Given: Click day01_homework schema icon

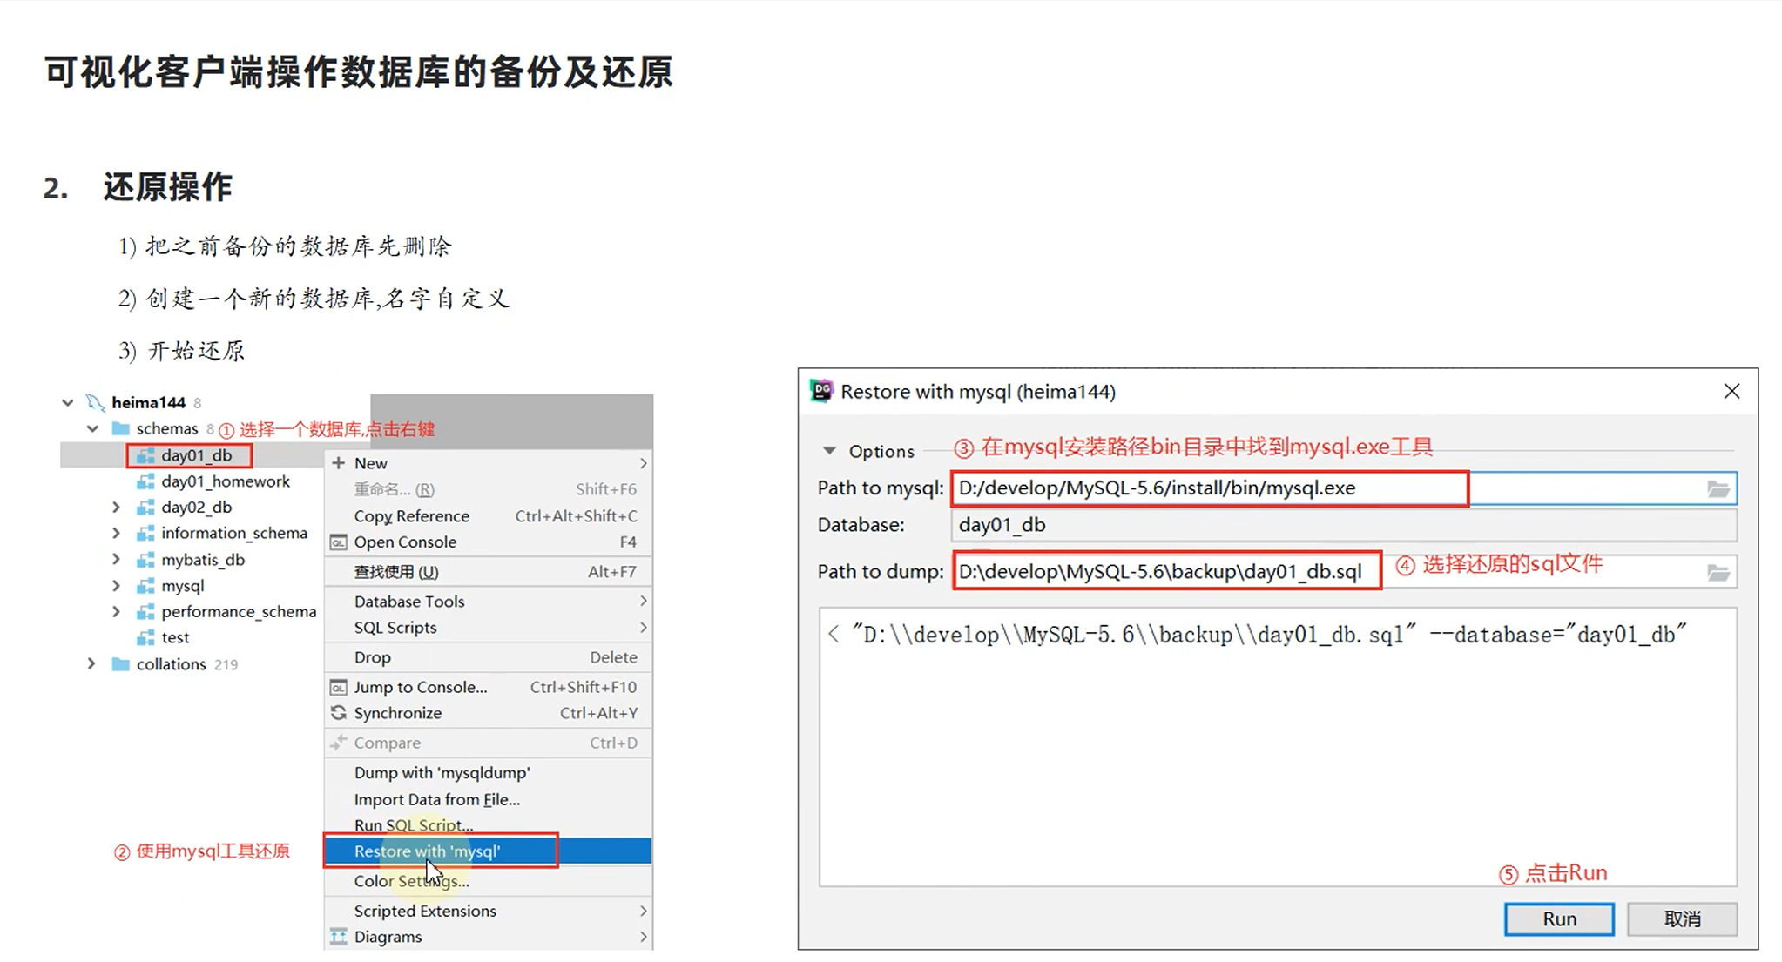Looking at the screenshot, I should 145,481.
